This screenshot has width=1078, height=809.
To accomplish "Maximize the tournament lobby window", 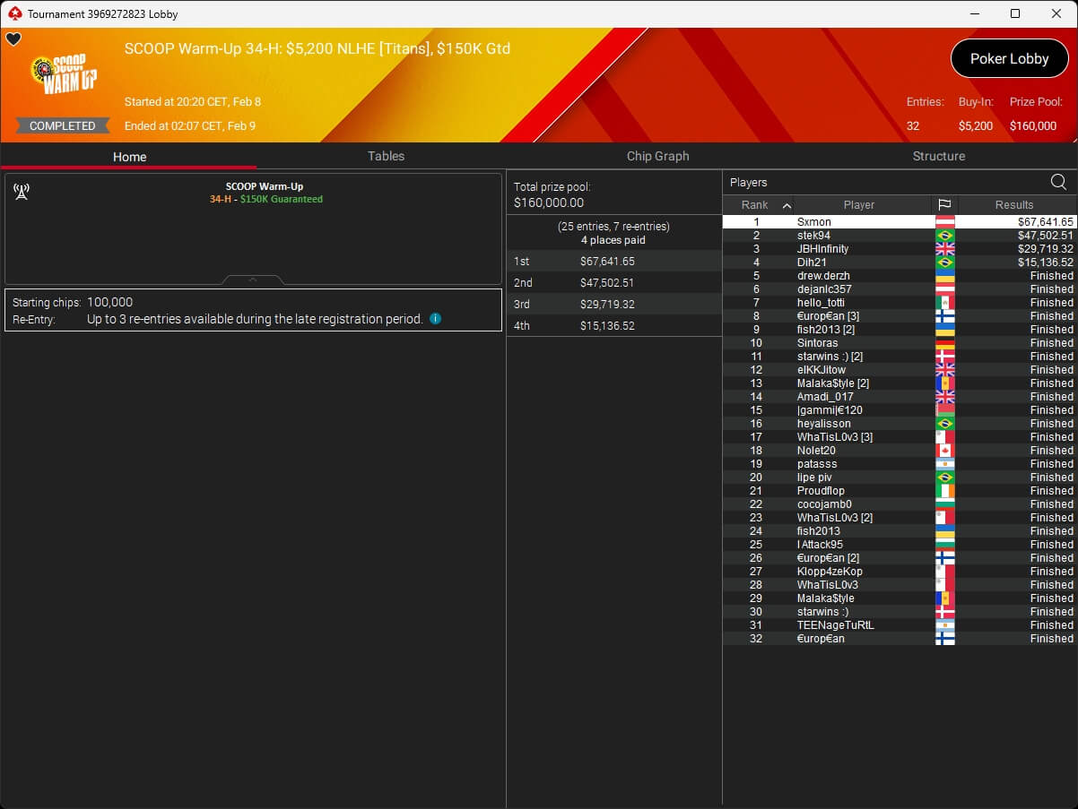I will coord(1014,13).
